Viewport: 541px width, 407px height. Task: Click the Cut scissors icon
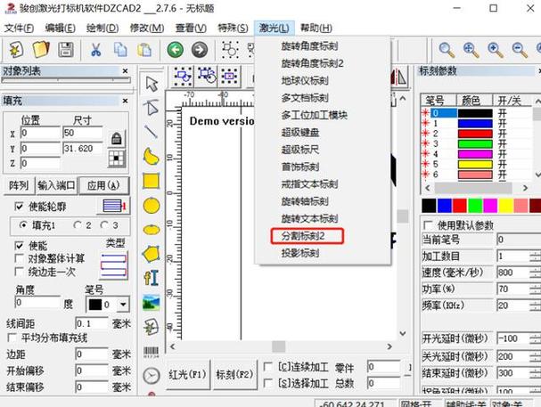click(95, 50)
